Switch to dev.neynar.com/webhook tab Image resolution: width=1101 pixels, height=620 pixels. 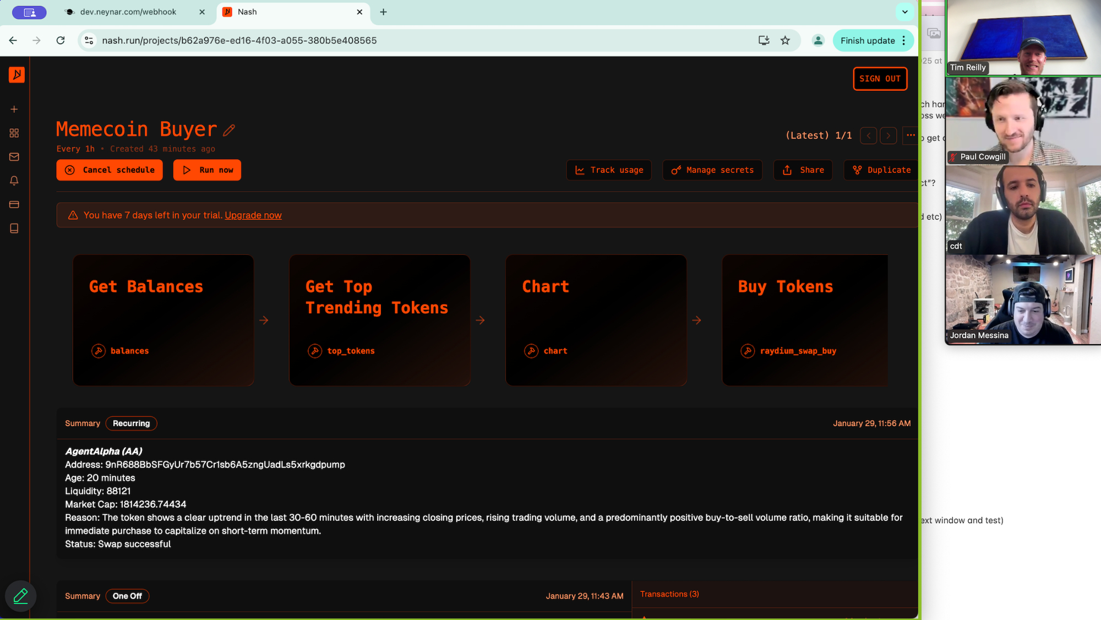click(x=128, y=12)
